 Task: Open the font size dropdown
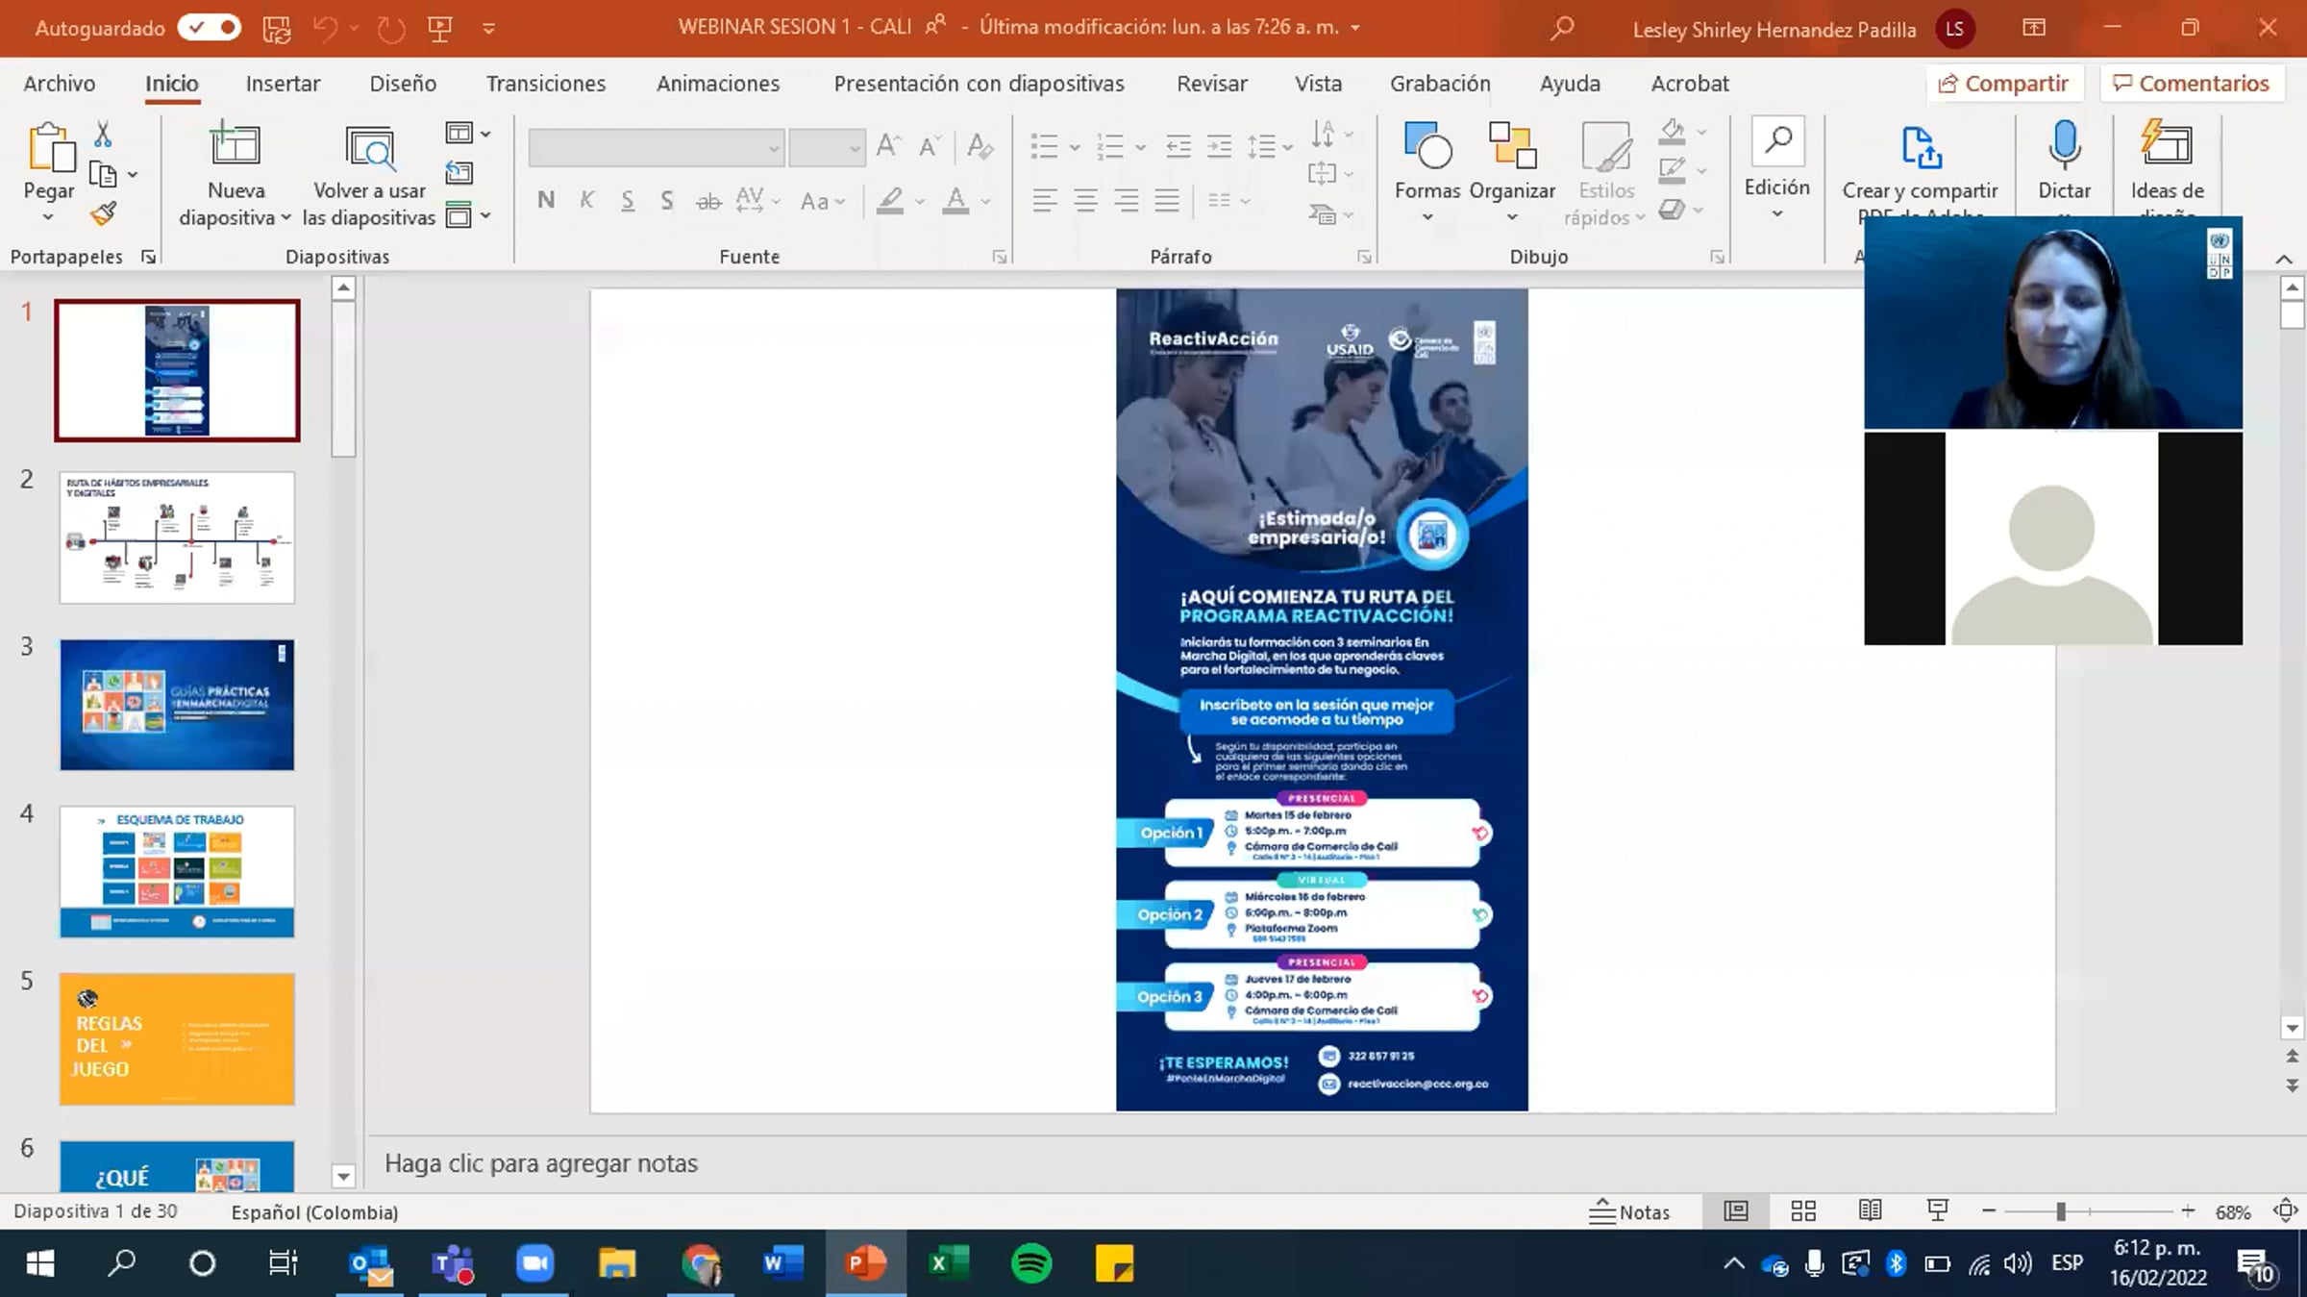[x=855, y=148]
